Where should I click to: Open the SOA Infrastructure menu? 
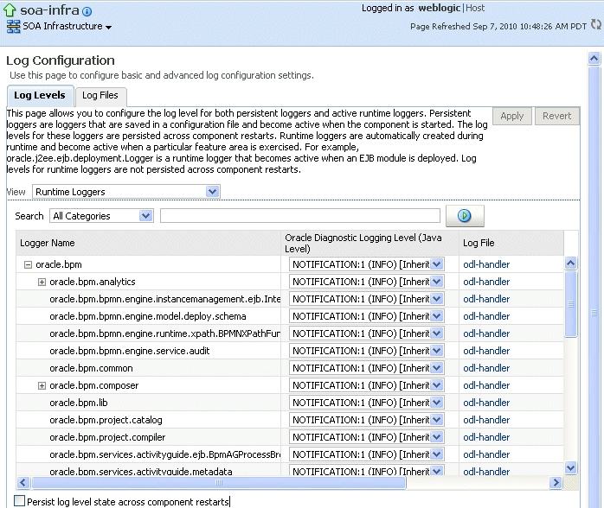tap(67, 26)
